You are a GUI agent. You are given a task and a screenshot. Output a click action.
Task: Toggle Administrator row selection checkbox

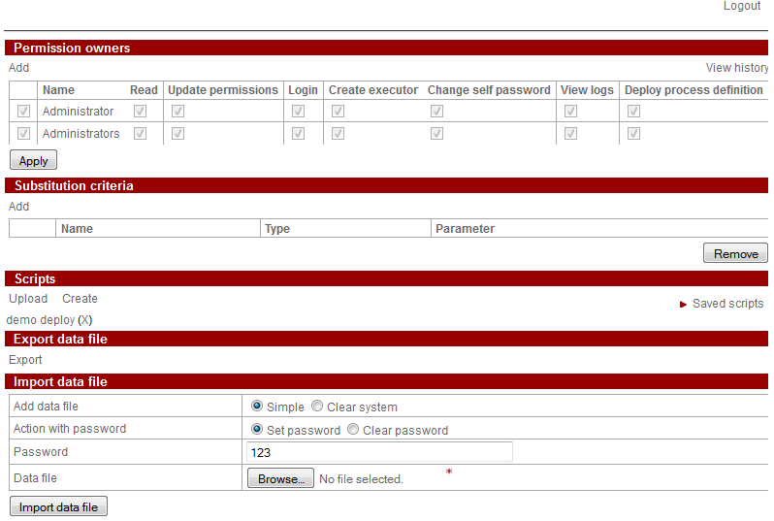pos(24,112)
